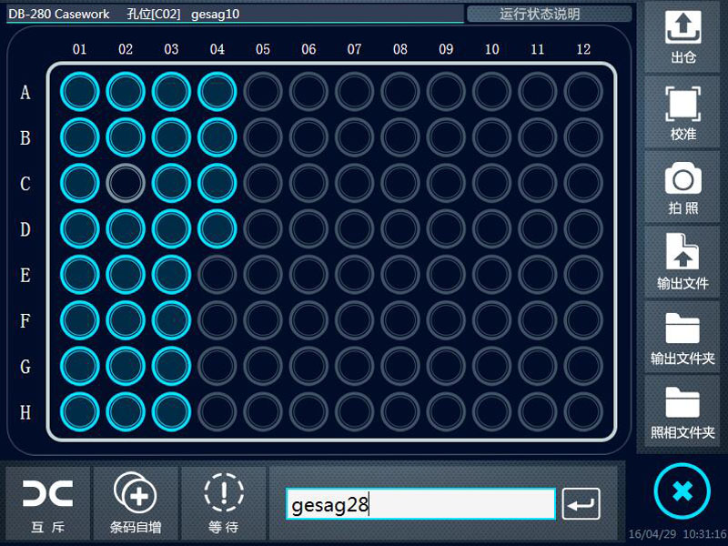Select well H12 on the plate

coord(583,412)
